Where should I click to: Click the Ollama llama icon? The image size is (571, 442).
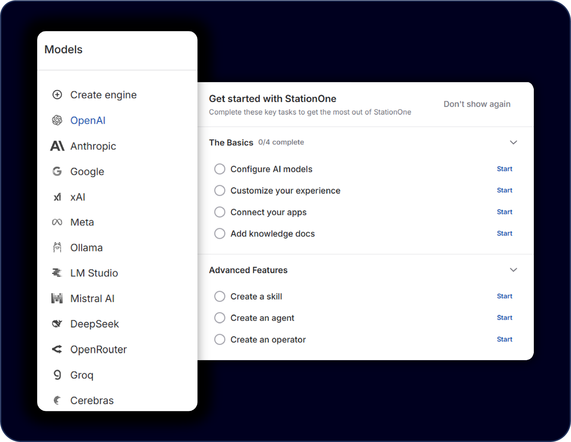pyautogui.click(x=57, y=248)
